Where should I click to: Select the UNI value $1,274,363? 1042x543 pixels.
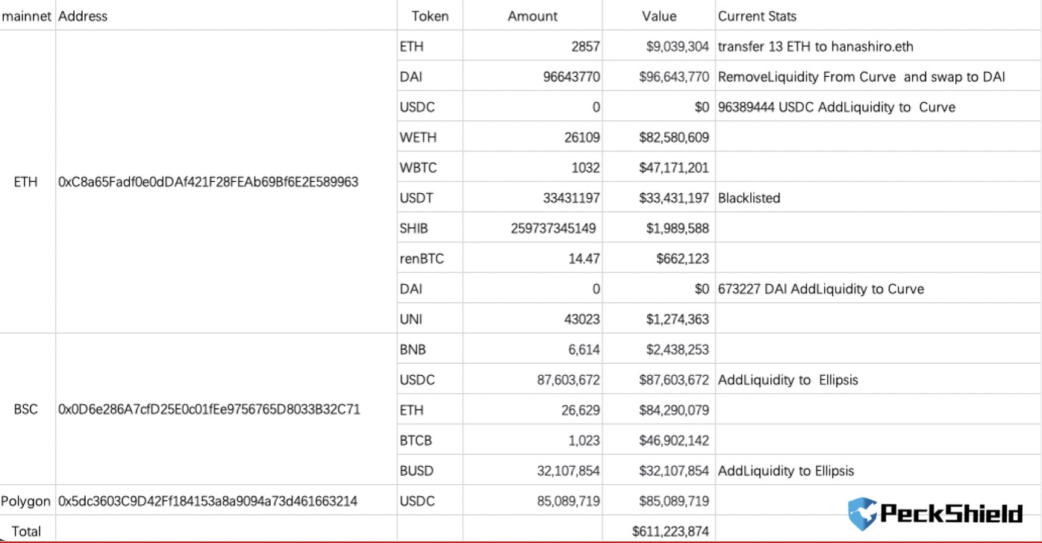point(677,319)
